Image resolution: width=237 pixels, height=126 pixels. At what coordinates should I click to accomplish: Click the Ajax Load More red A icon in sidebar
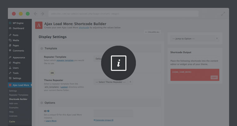(x=10, y=85)
